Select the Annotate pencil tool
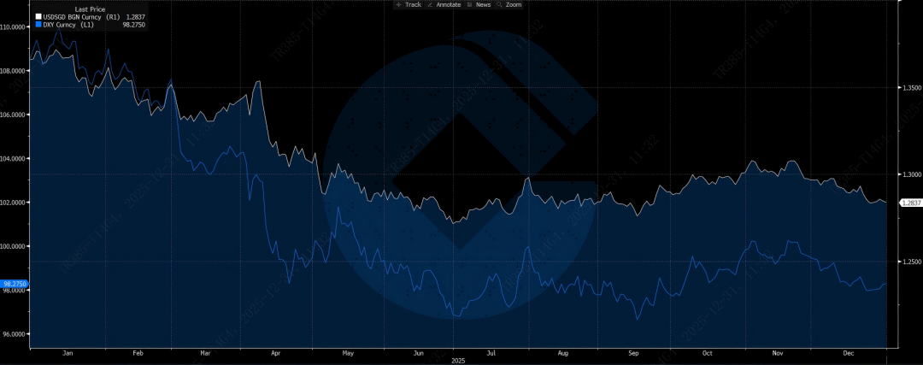The width and height of the screenshot is (923, 365). (444, 4)
